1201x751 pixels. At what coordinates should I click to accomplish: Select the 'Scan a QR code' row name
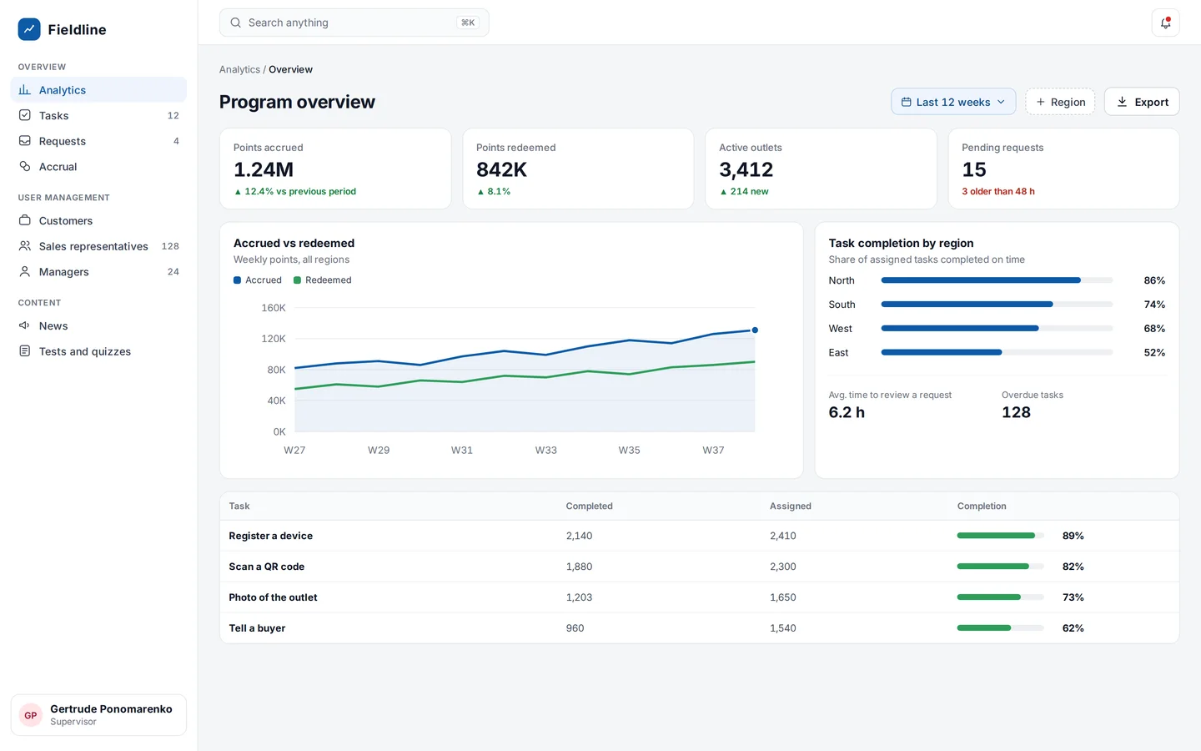[267, 567]
